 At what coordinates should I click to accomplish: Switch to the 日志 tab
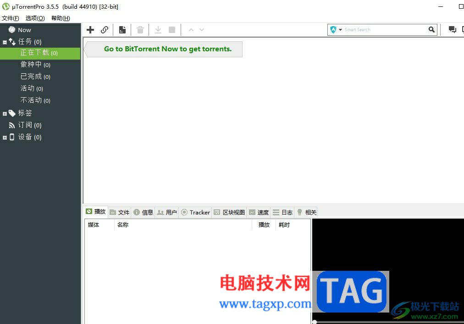pos(282,212)
